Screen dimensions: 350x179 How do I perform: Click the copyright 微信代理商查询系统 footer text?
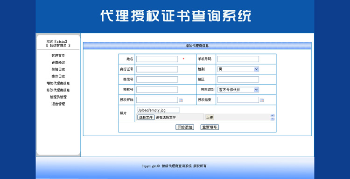(x=174, y=166)
